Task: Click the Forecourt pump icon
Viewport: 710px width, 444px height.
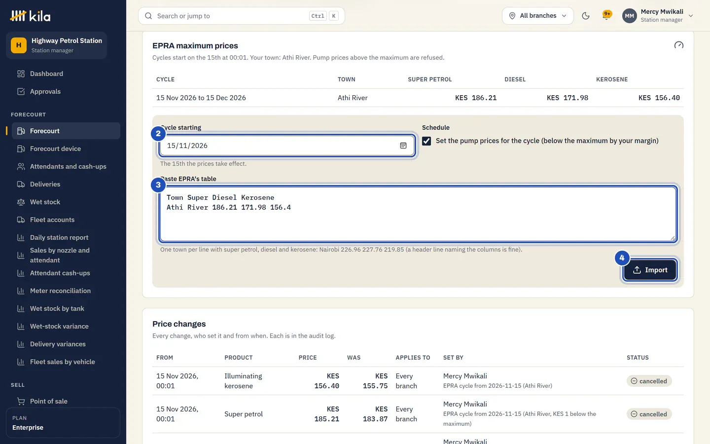Action: (21, 131)
